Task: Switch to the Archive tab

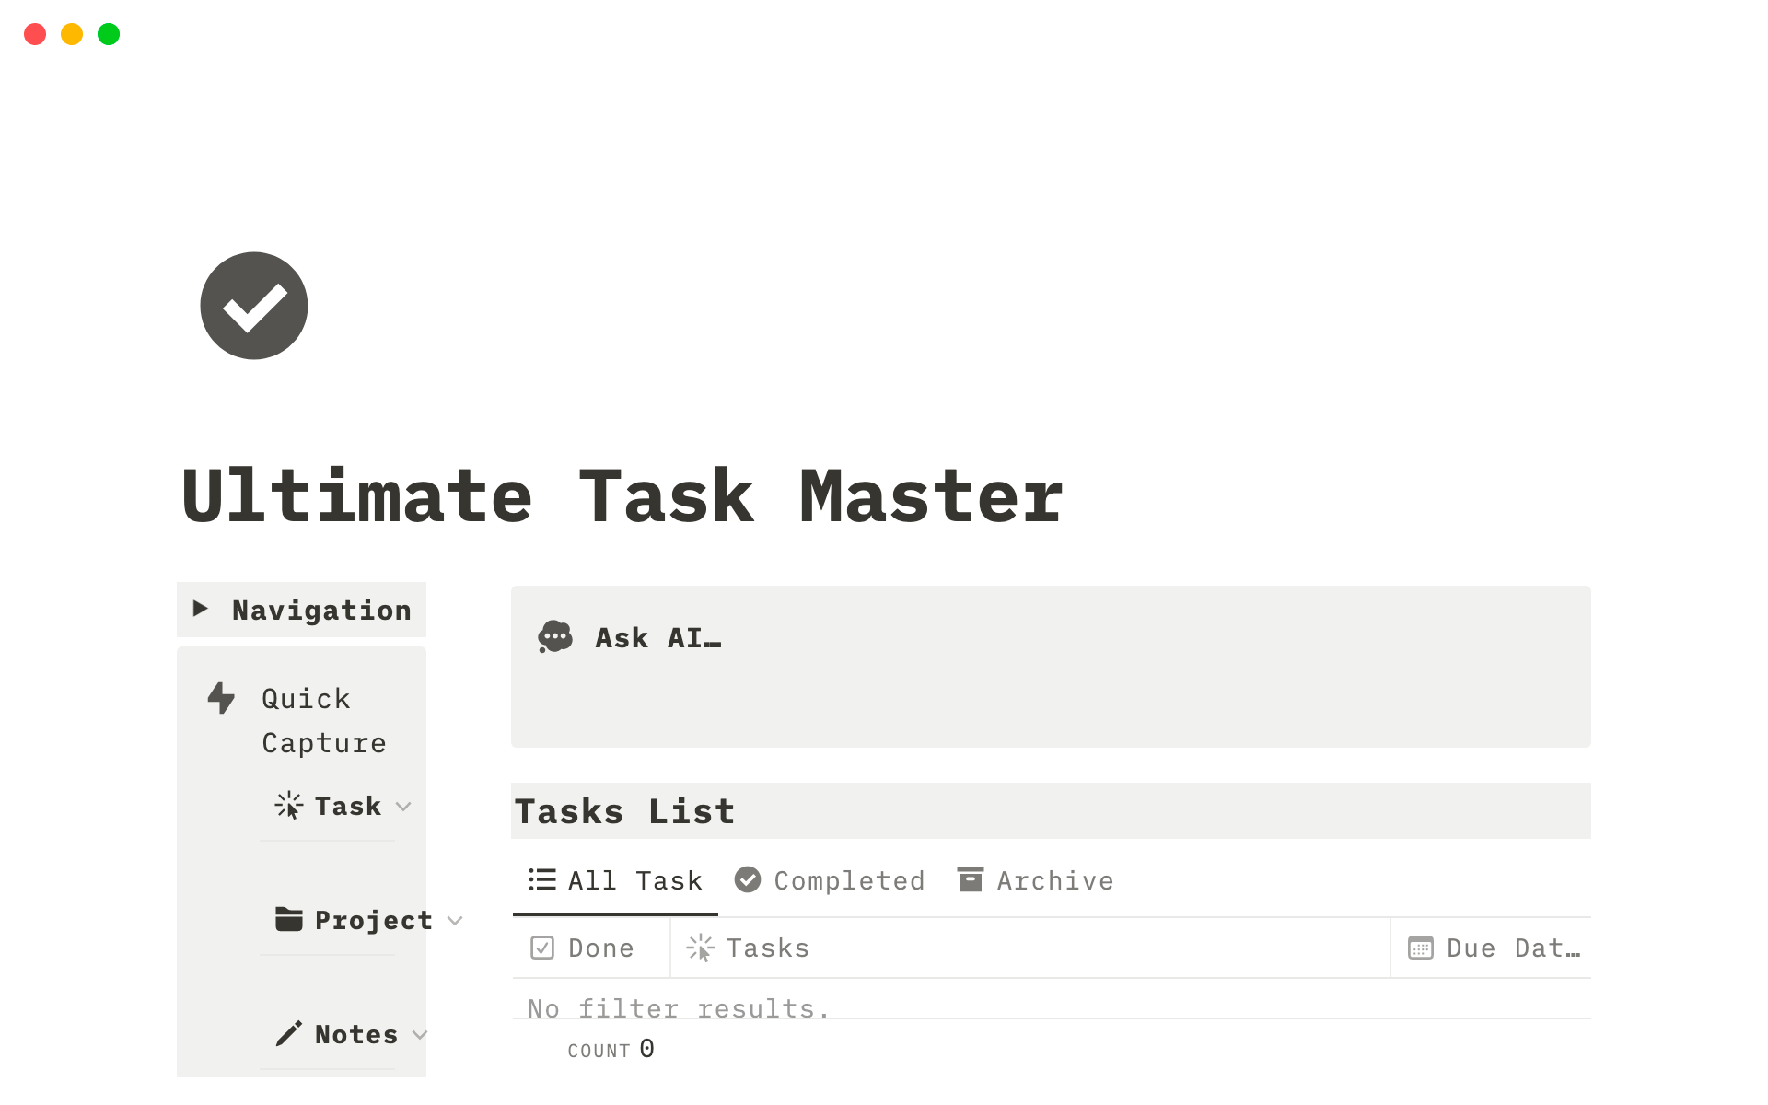Action: pyautogui.click(x=1036, y=880)
